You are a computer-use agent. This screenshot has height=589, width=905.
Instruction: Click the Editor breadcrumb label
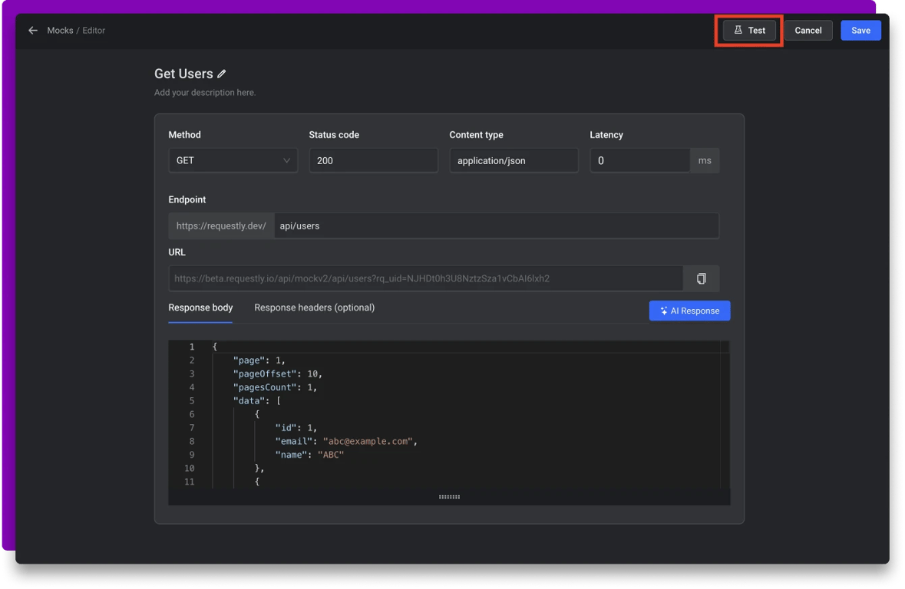click(x=94, y=30)
